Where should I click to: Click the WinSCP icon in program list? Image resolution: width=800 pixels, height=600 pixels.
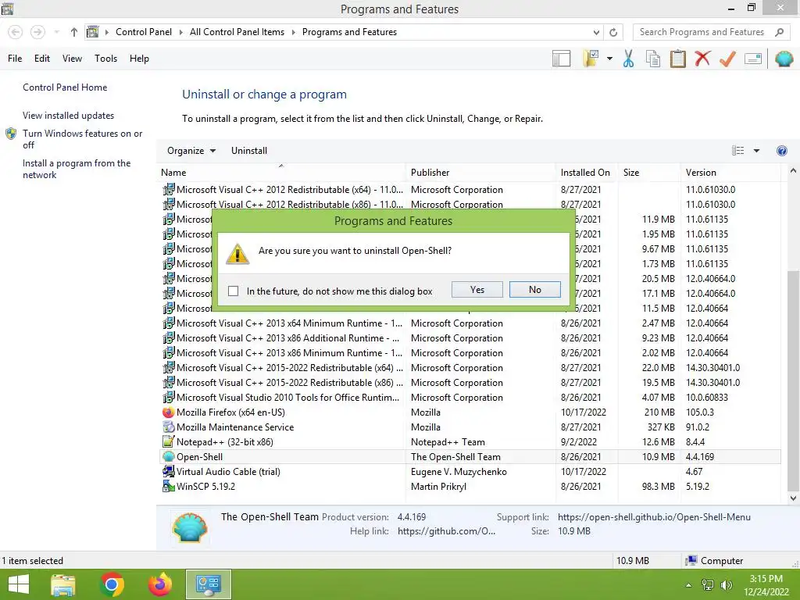[169, 486]
